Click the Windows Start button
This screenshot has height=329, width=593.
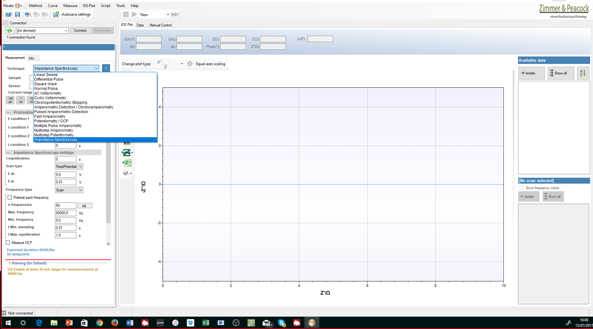[x=8, y=323]
